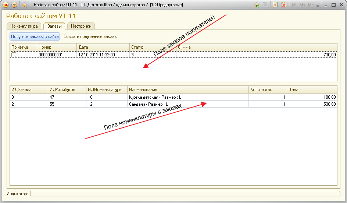The image size is (347, 203).
Task: Toggle the Пометка checkbox for order 00000000001
Action: [x=14, y=55]
